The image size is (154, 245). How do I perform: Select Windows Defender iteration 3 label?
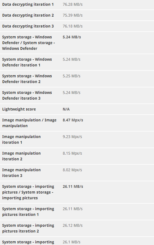[27, 95]
